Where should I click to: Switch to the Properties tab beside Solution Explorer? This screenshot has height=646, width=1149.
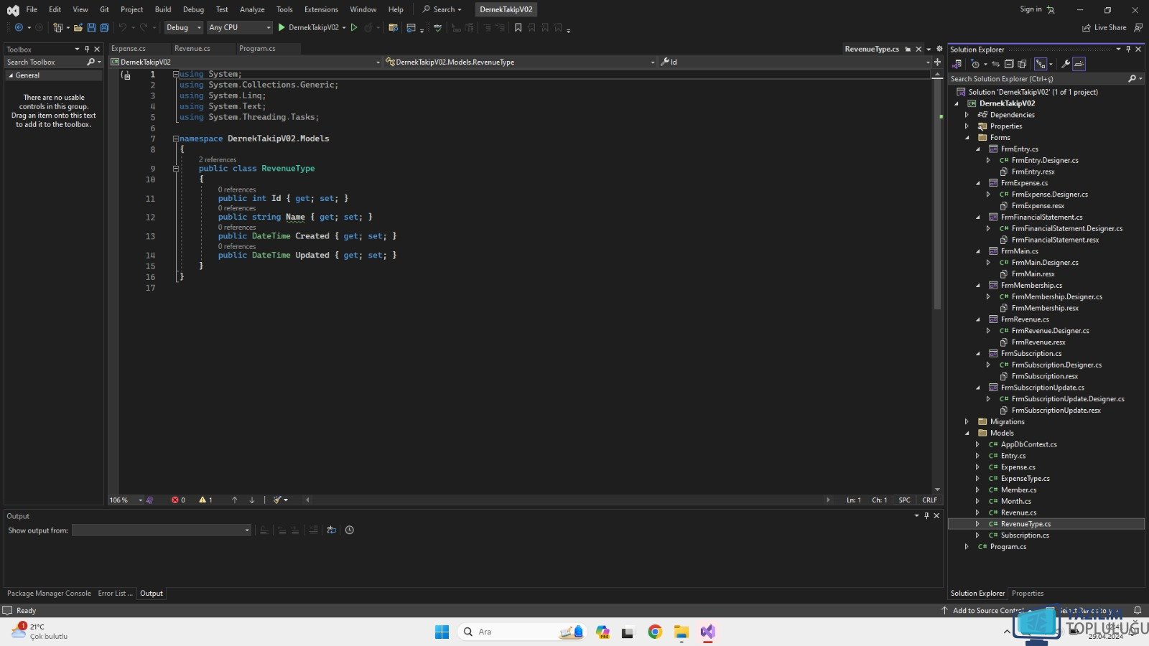pos(1028,593)
